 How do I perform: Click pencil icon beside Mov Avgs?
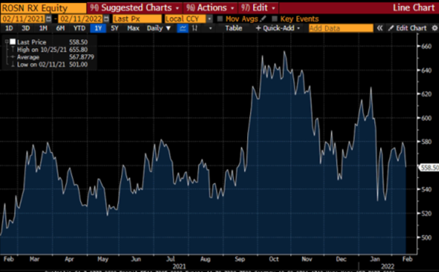[263, 19]
